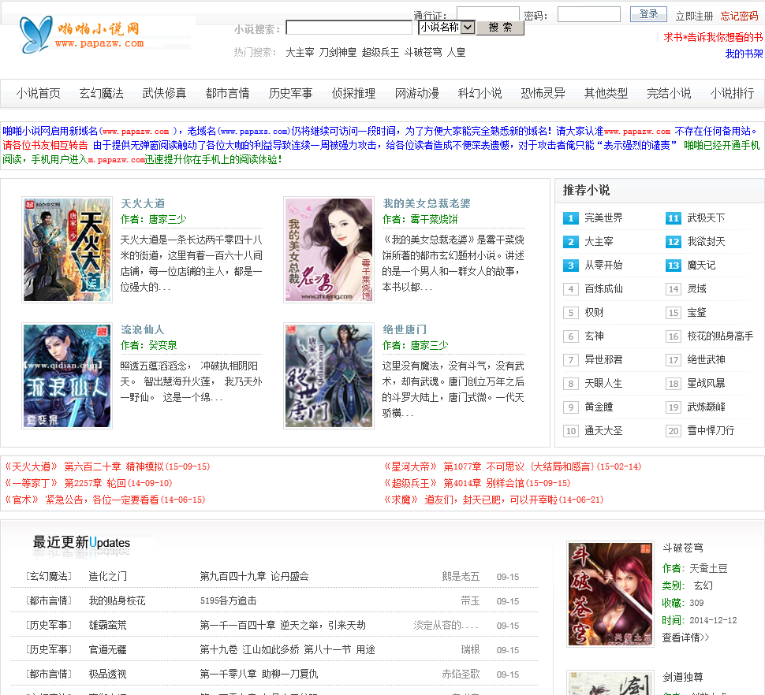
Task: Open author 唐家三少 under 天火大道
Action: click(x=167, y=219)
